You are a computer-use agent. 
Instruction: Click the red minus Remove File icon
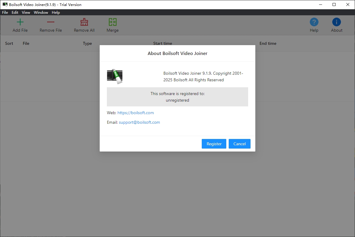(x=51, y=22)
